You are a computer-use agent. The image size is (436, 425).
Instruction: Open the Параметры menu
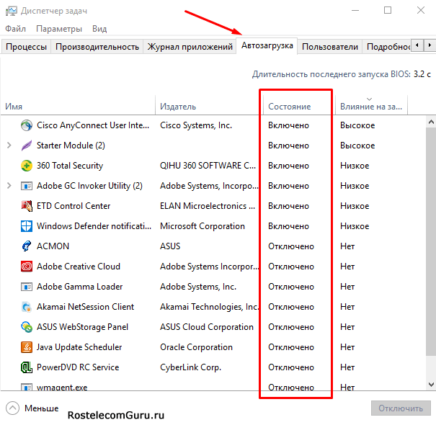(x=59, y=29)
